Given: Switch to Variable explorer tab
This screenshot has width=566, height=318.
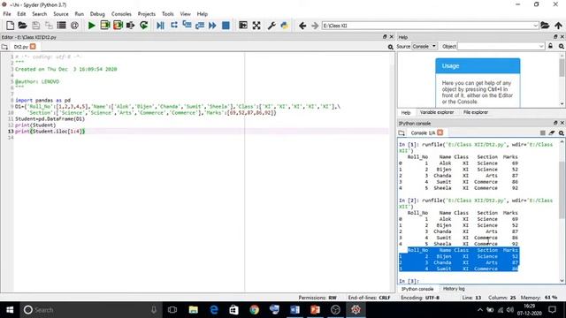Looking at the screenshot, I should pos(437,112).
